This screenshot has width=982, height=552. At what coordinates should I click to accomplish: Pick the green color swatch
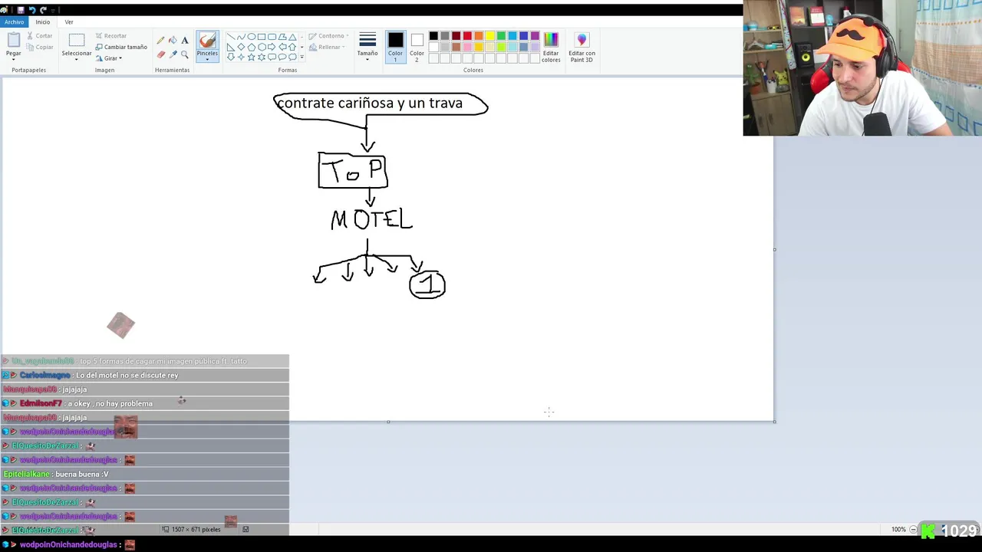[501, 36]
